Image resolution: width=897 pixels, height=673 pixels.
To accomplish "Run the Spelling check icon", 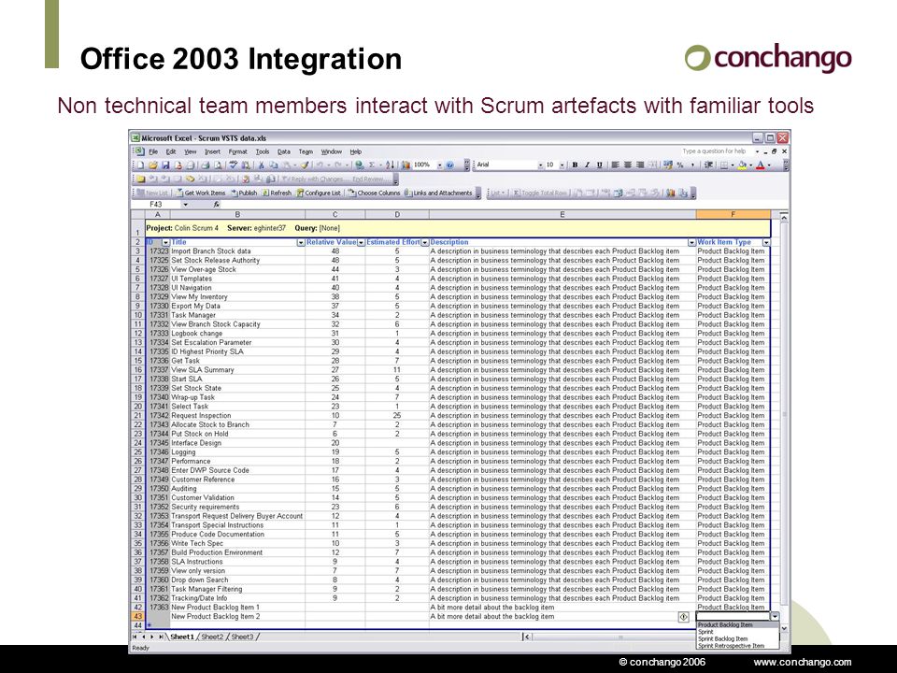I will pyautogui.click(x=233, y=165).
